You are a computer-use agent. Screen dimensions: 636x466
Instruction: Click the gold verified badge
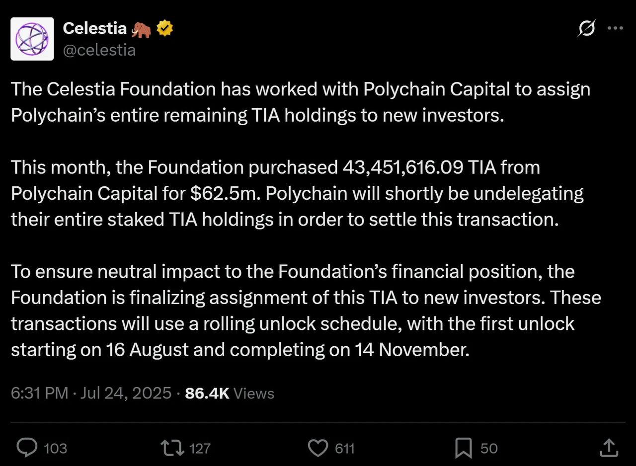[x=164, y=29]
